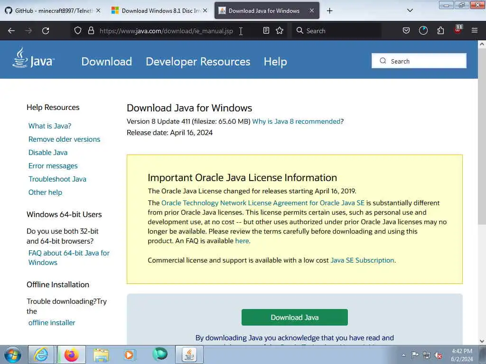Click the page vertical scrollbar thumb
The image size is (486, 364).
pos(482,136)
